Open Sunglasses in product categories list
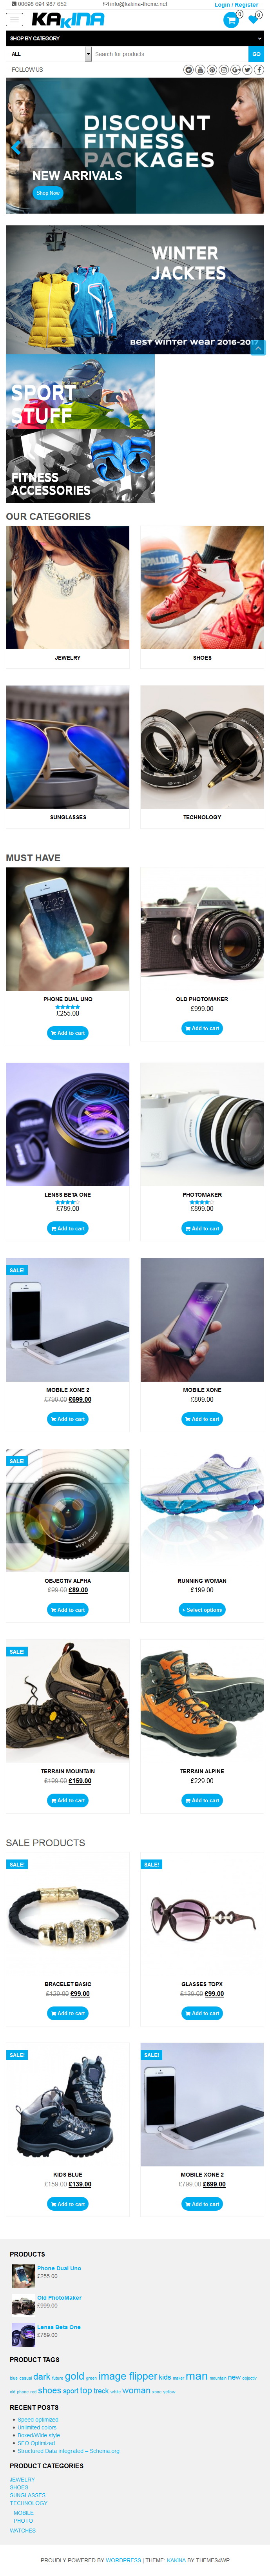270x2576 pixels. (x=28, y=2494)
